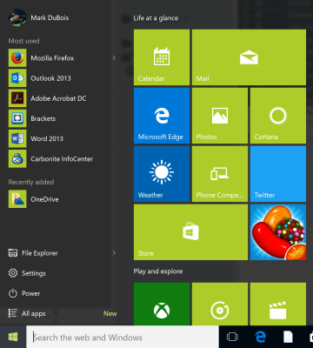The image size is (313, 348).
Task: Open Word 2013 icon
Action: [17, 138]
